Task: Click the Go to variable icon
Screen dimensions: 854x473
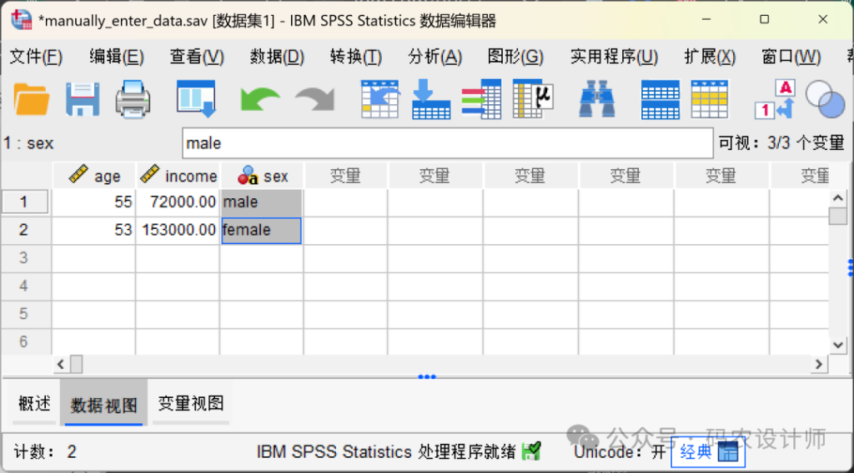Action: point(431,99)
